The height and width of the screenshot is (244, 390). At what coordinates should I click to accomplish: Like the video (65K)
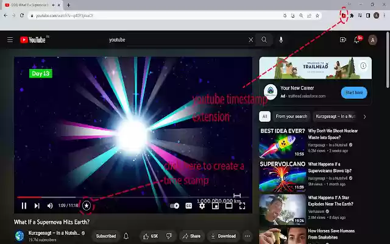(151, 236)
